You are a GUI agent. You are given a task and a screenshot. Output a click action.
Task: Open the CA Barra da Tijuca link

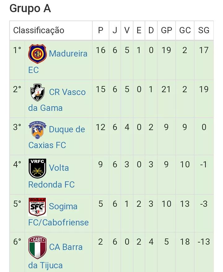(66, 247)
